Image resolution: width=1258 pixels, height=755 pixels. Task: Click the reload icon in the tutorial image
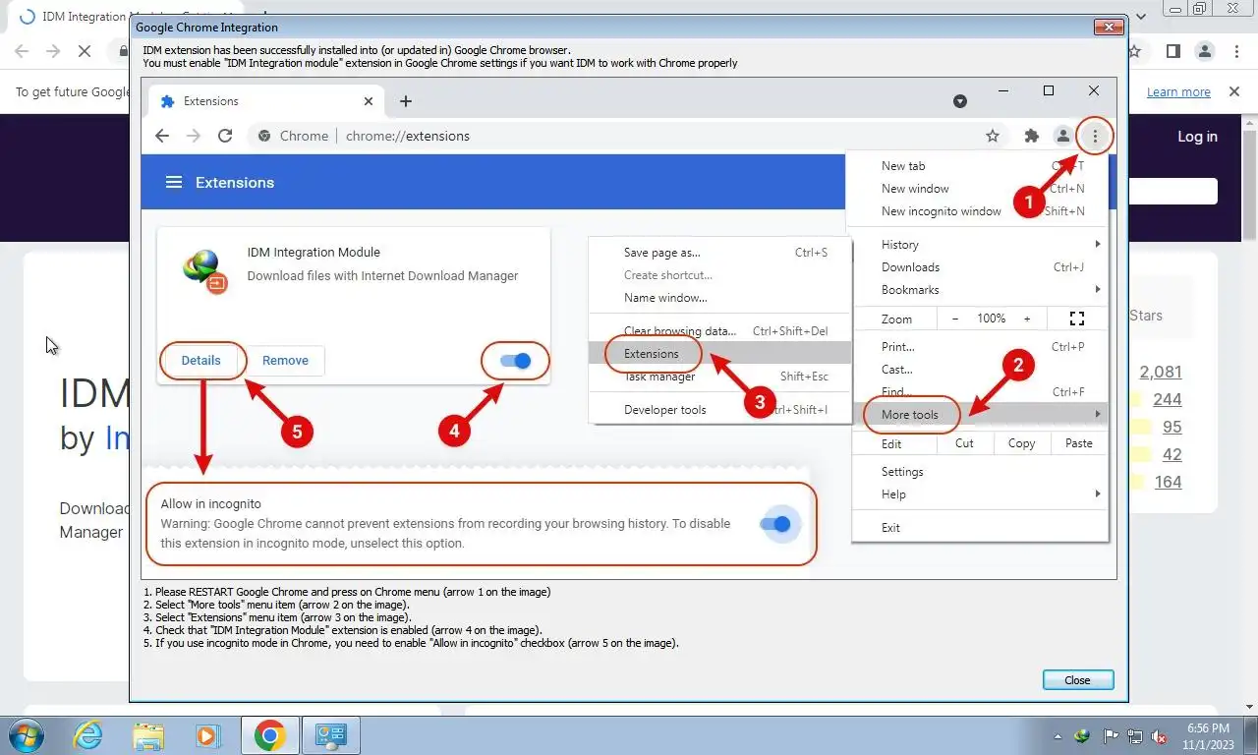(x=225, y=136)
